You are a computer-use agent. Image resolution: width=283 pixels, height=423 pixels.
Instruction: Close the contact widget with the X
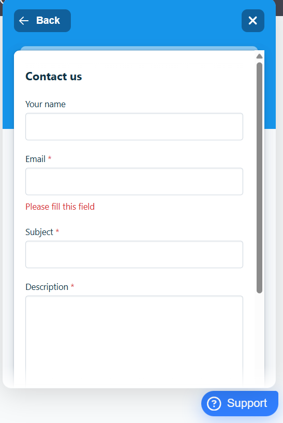click(253, 21)
